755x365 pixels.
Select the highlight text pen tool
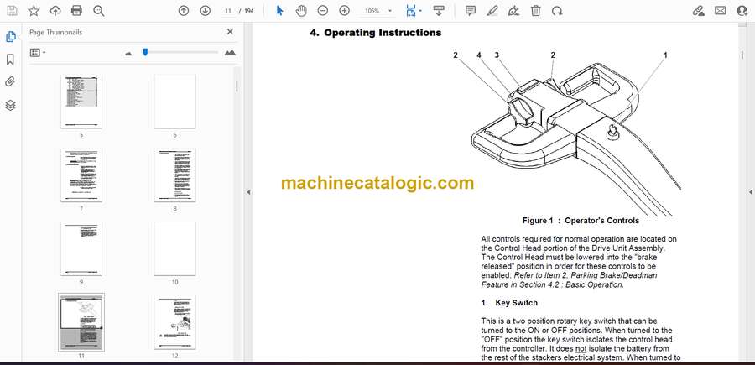tap(492, 11)
